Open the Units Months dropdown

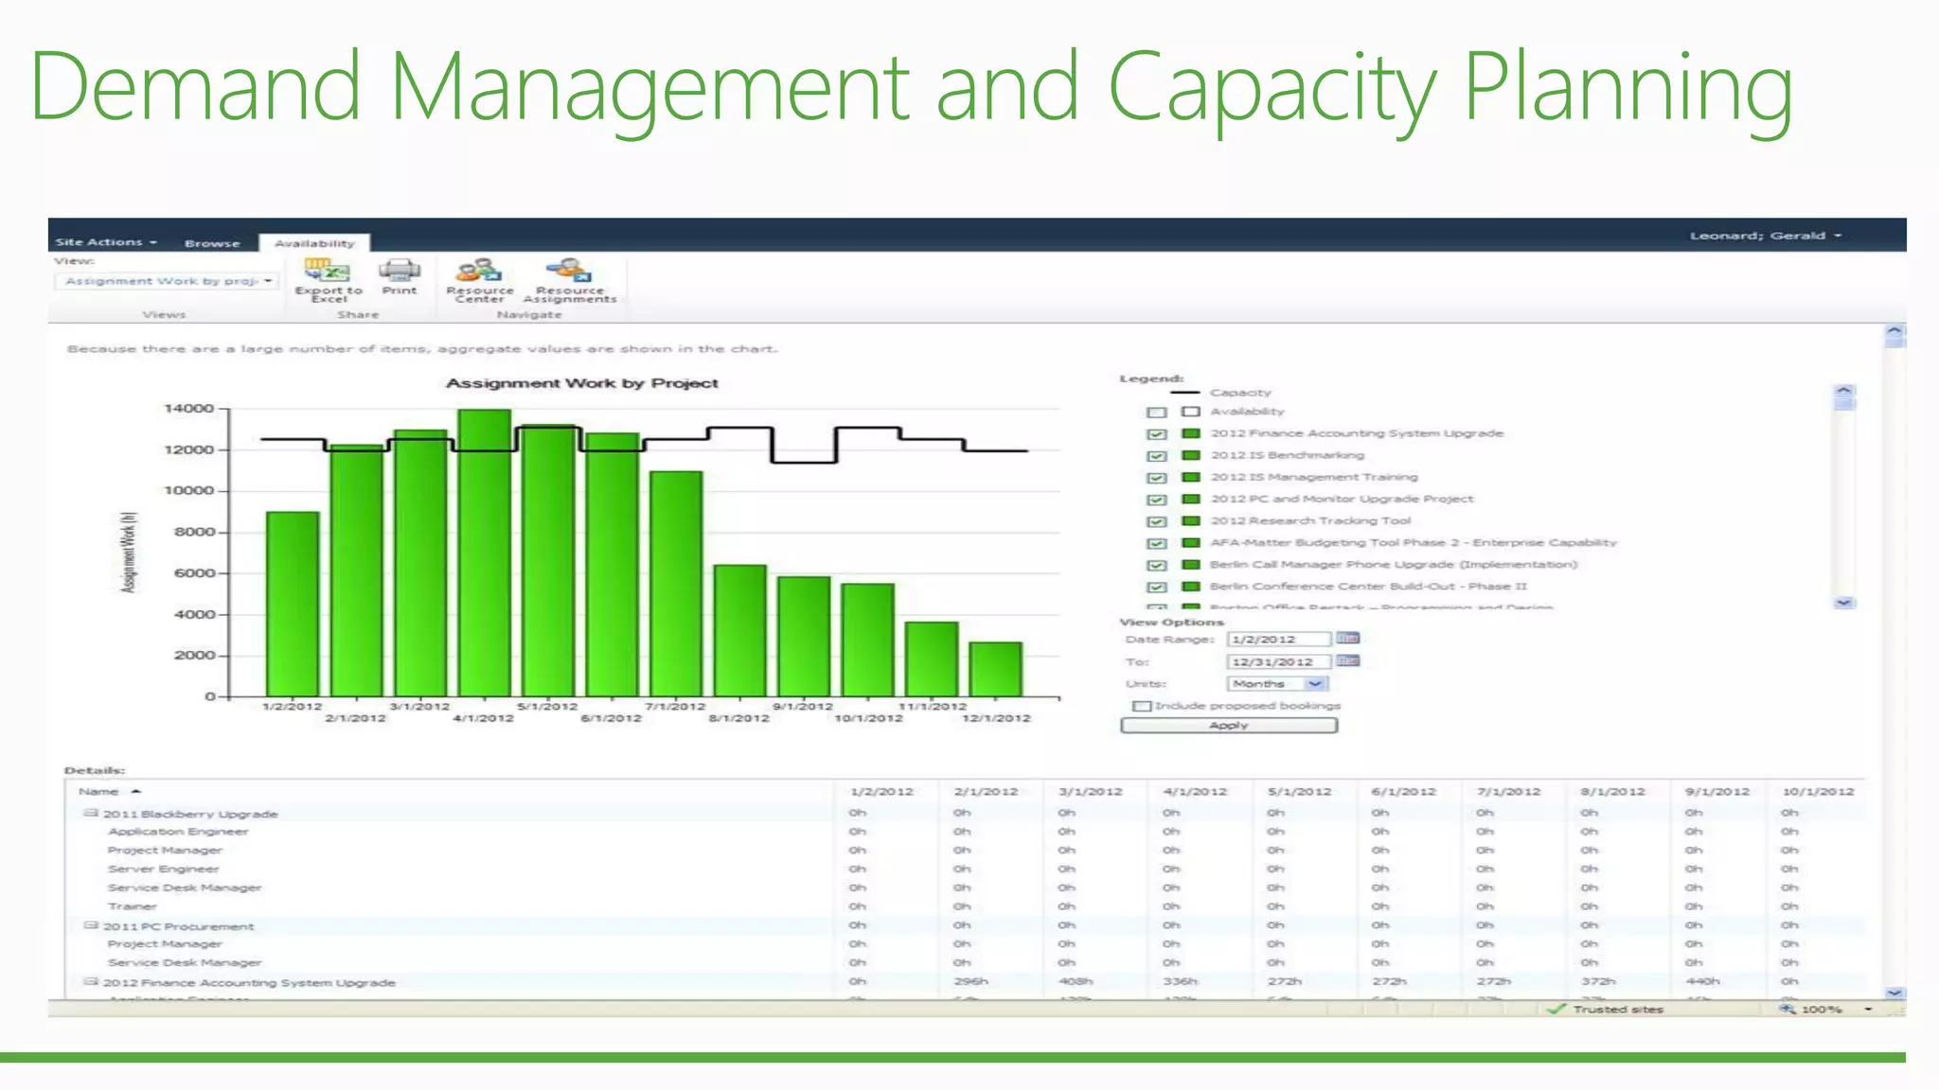point(1315,684)
